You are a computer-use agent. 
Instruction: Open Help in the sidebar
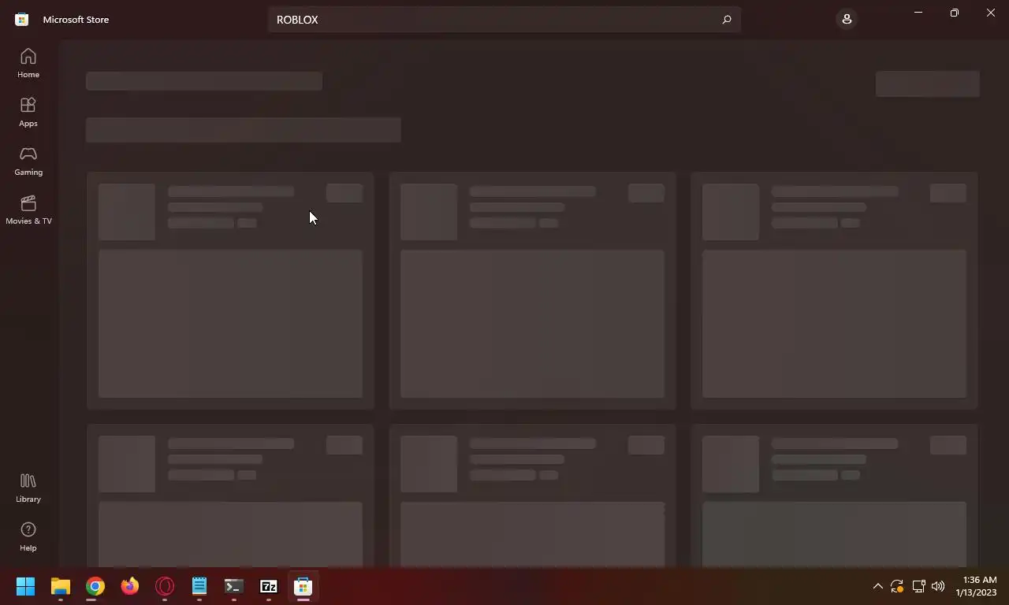point(28,537)
